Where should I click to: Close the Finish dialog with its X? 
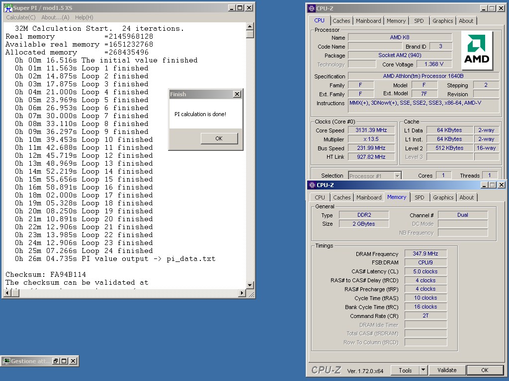click(x=237, y=94)
